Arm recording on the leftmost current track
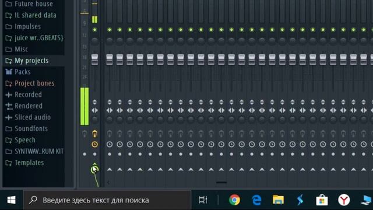Screen dimensions: 373x210 click(85, 134)
